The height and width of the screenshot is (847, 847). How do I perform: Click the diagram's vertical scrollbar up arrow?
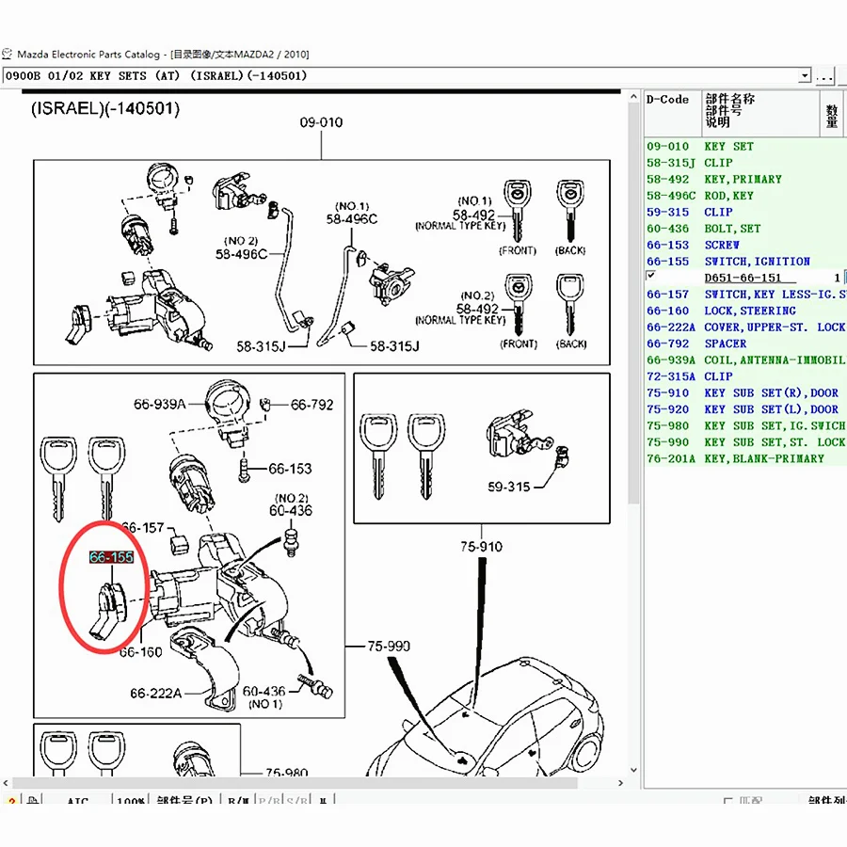click(x=633, y=97)
